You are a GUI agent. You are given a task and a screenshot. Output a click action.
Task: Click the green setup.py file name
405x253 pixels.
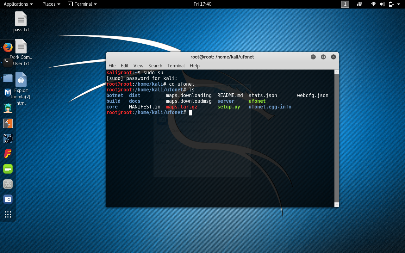tap(229, 107)
